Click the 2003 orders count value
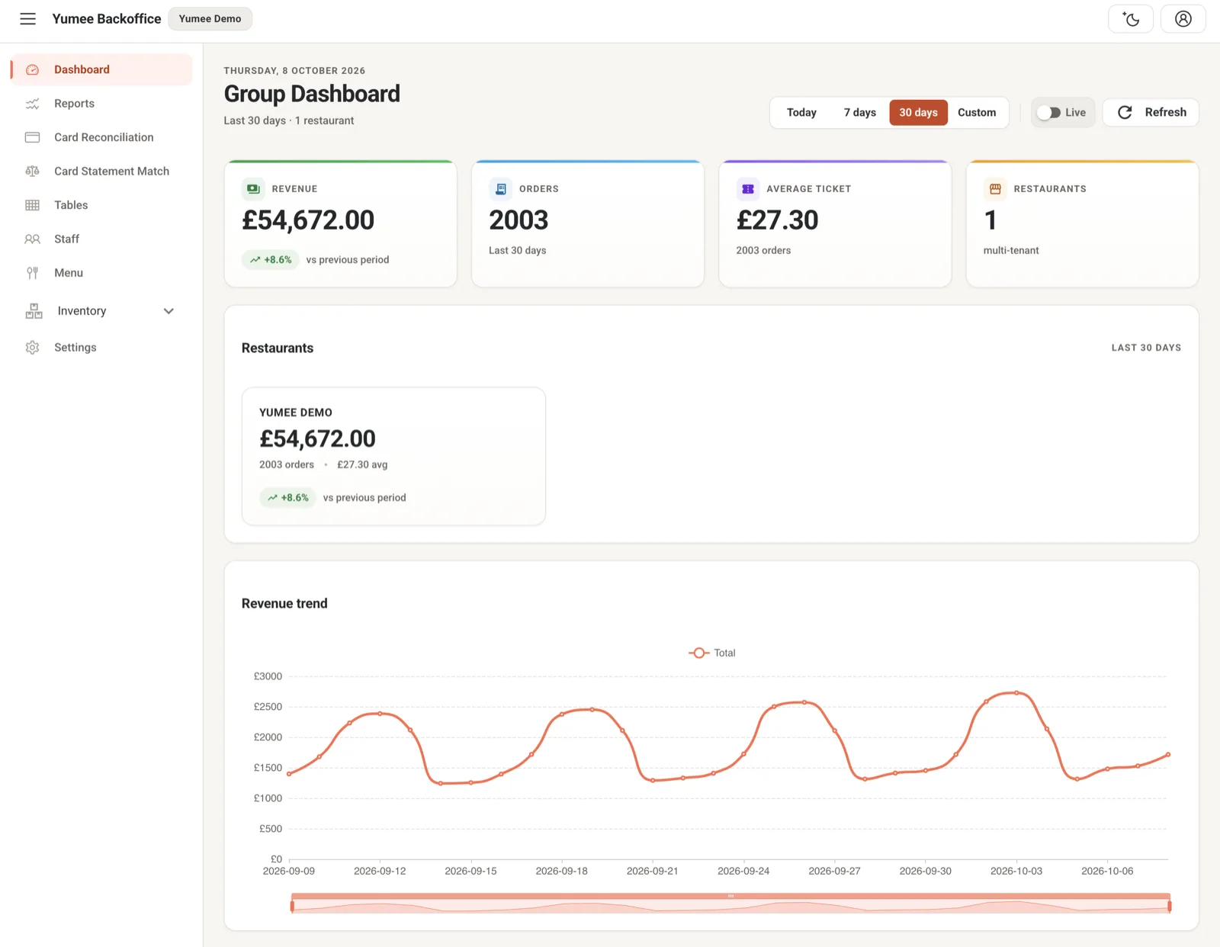Image resolution: width=1220 pixels, height=947 pixels. point(518,220)
